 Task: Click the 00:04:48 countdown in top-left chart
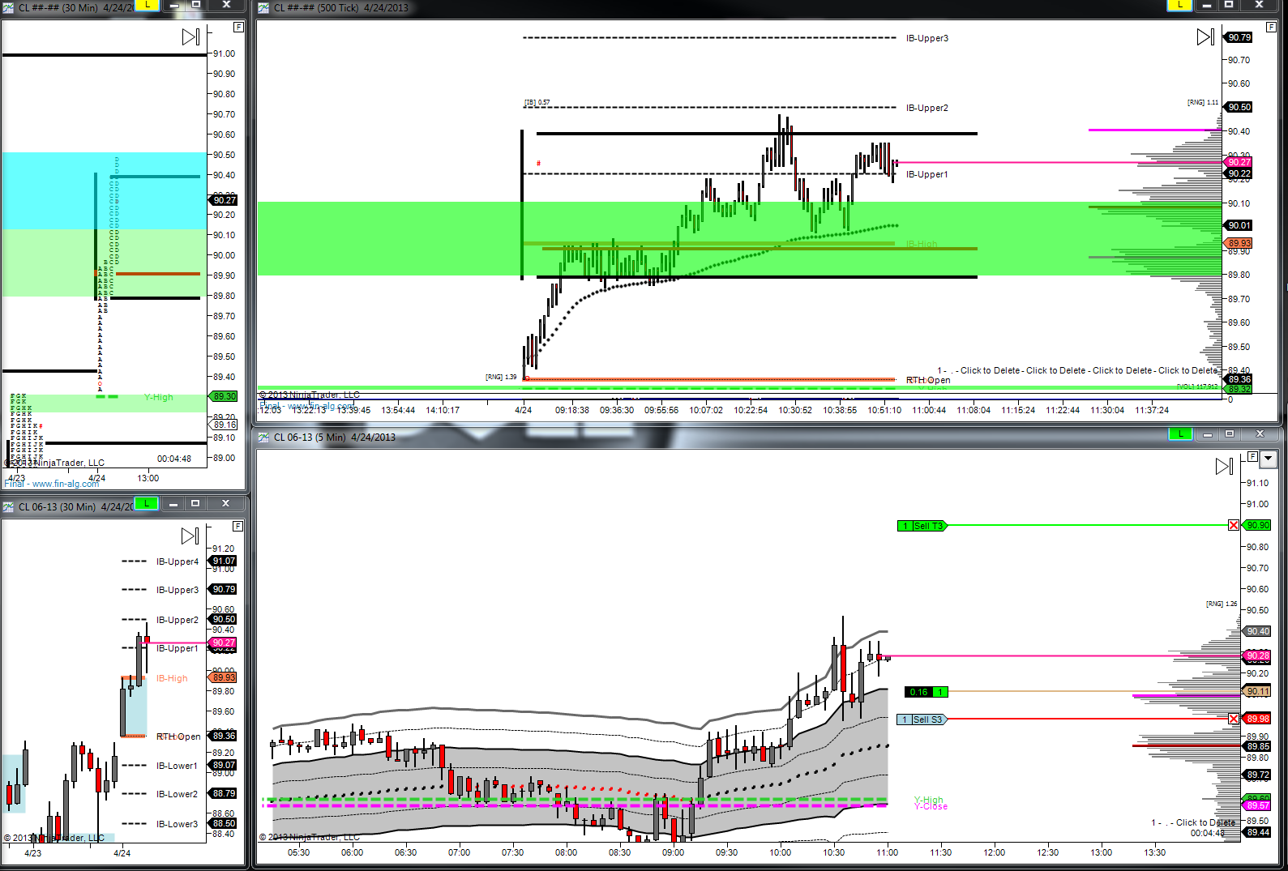click(174, 459)
